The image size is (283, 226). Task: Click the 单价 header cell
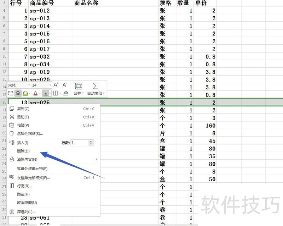(x=205, y=3)
